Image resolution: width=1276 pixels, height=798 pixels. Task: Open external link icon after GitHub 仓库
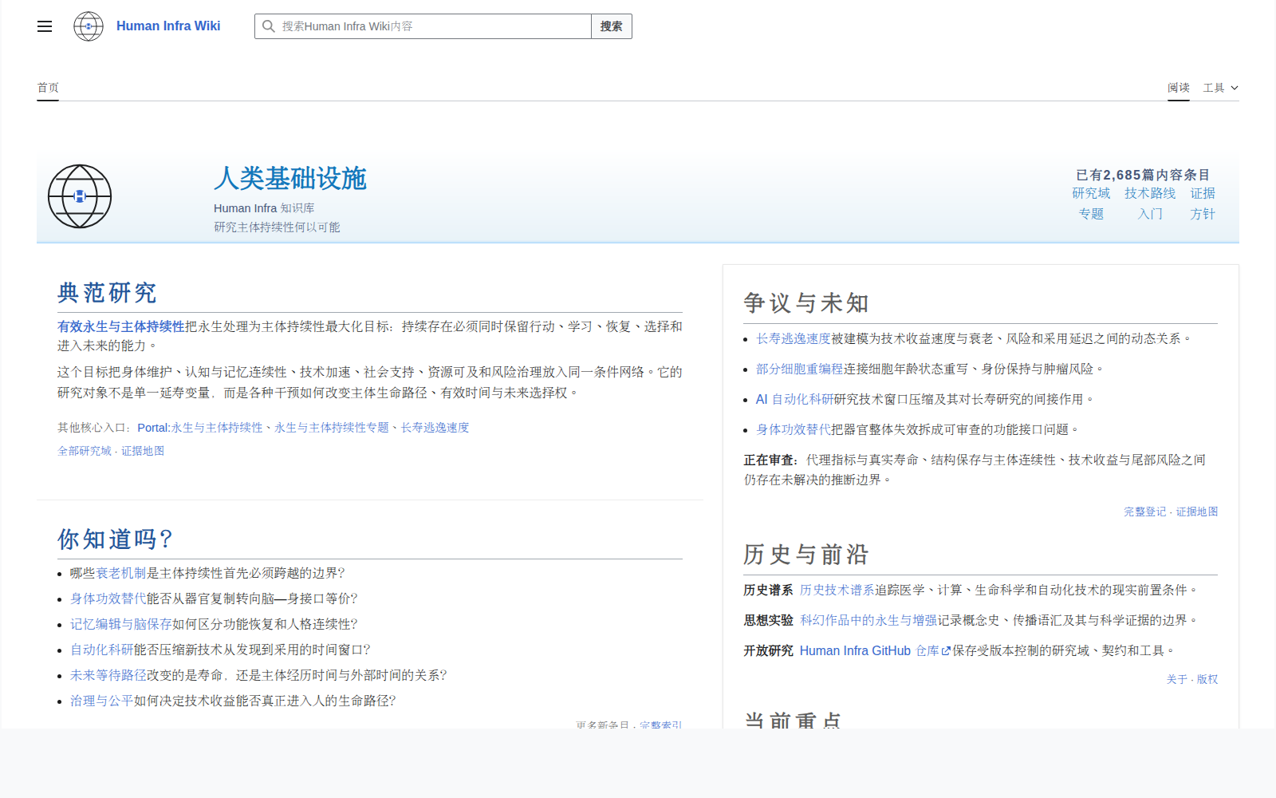pyautogui.click(x=946, y=651)
